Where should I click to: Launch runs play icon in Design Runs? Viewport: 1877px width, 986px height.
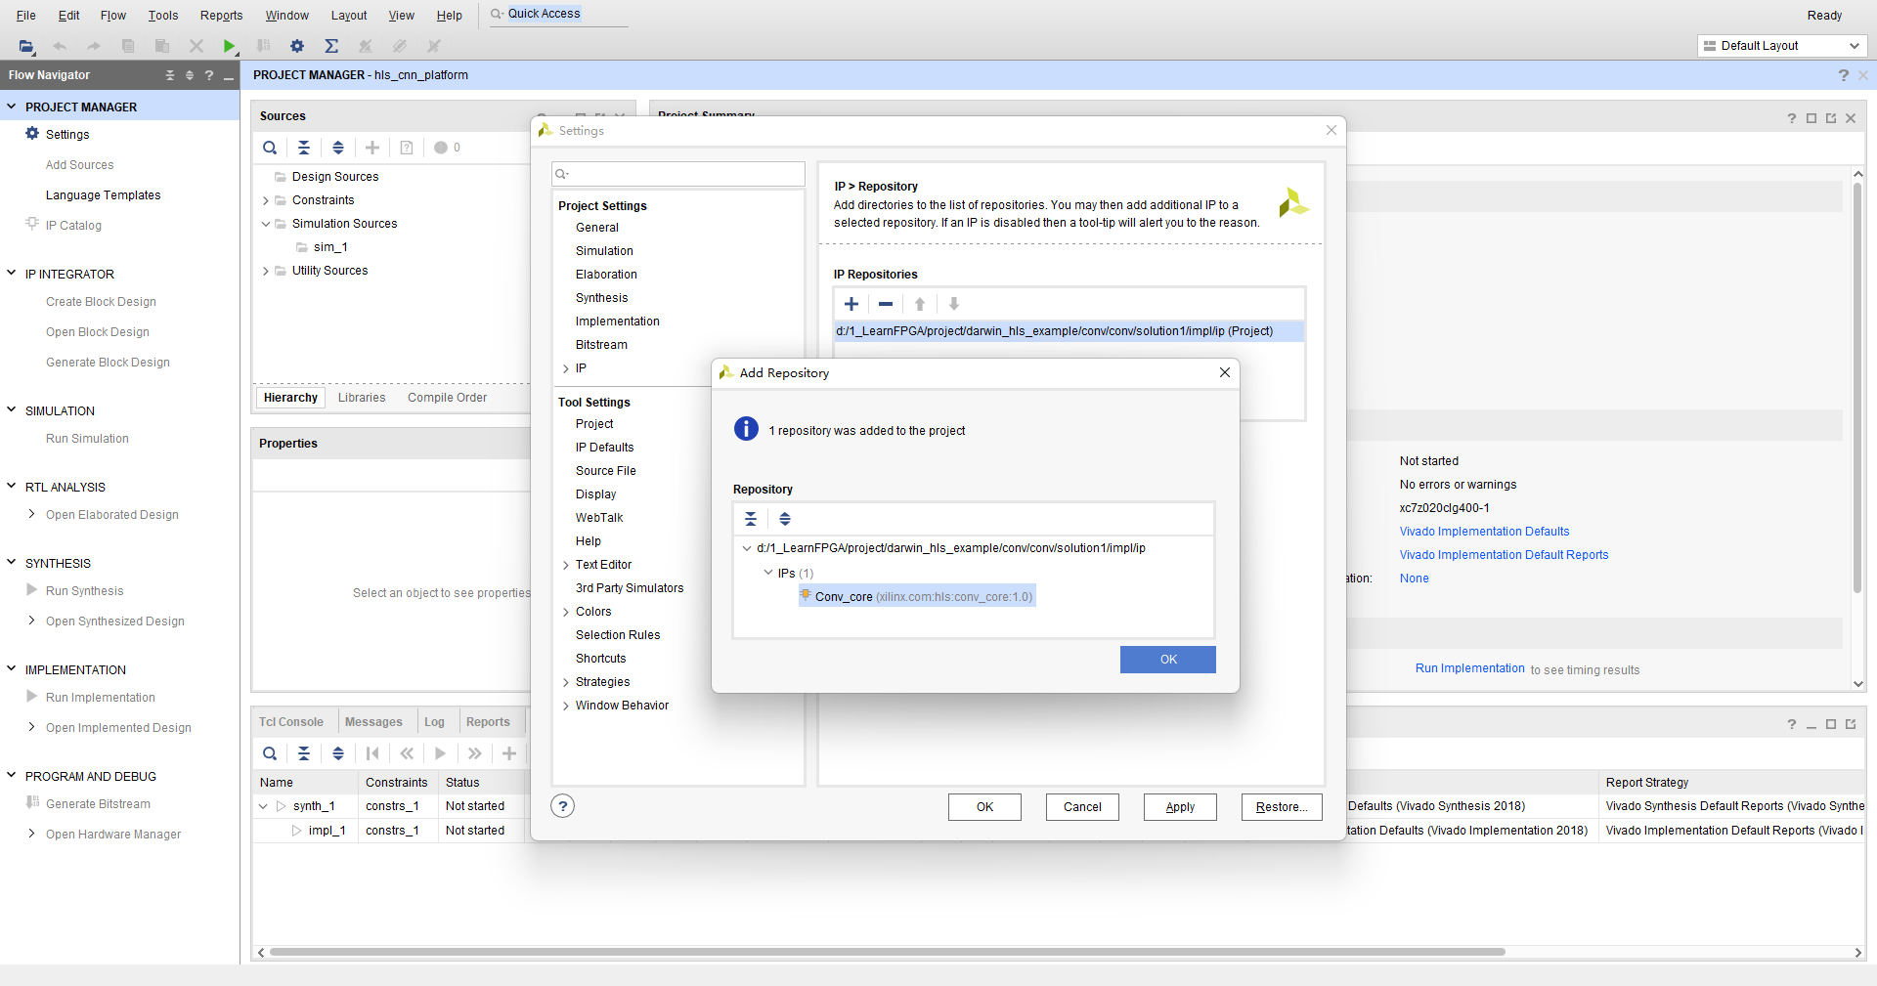[441, 753]
